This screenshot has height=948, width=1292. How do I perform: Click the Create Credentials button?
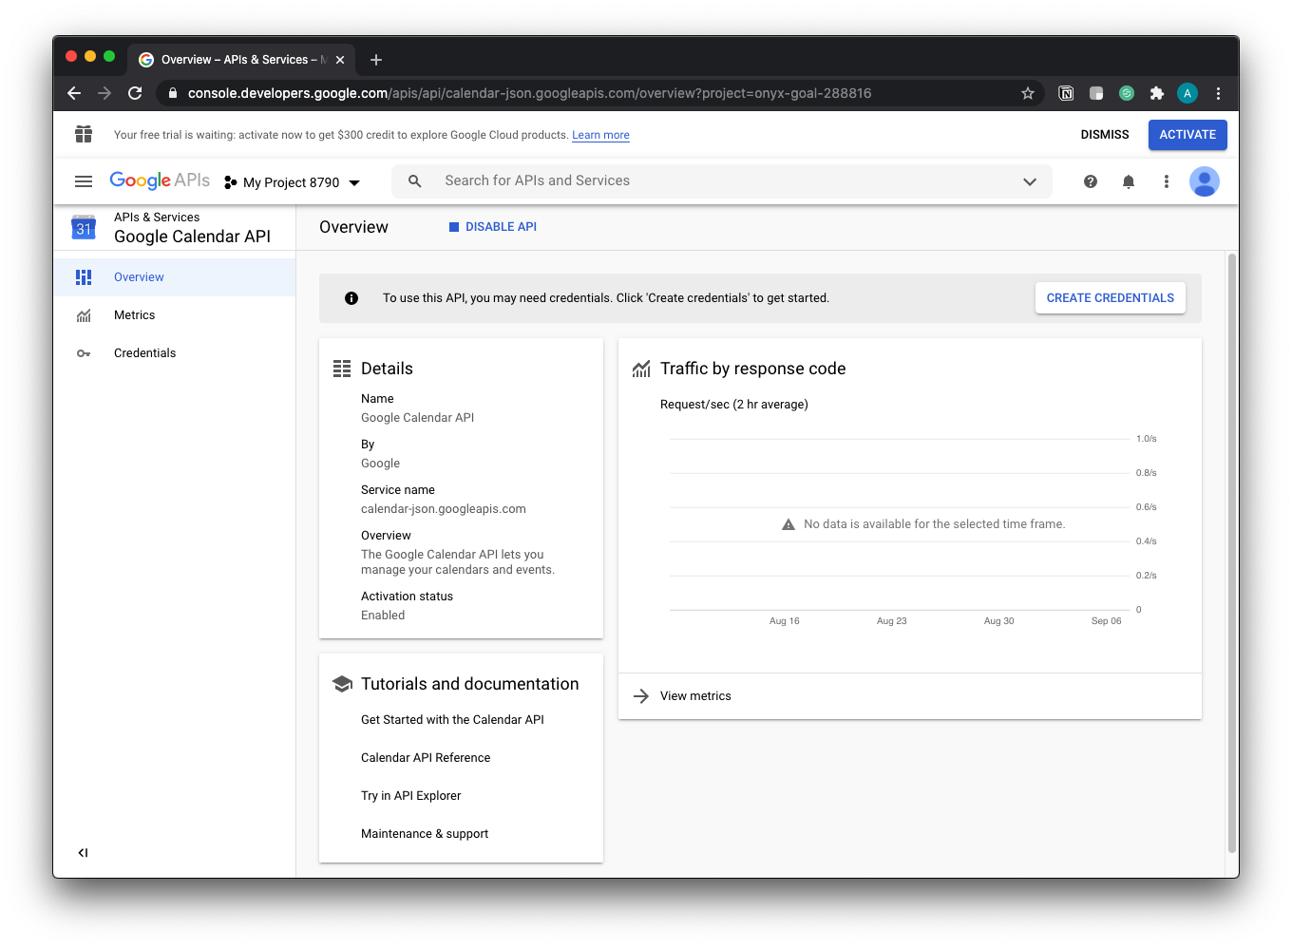coord(1110,298)
